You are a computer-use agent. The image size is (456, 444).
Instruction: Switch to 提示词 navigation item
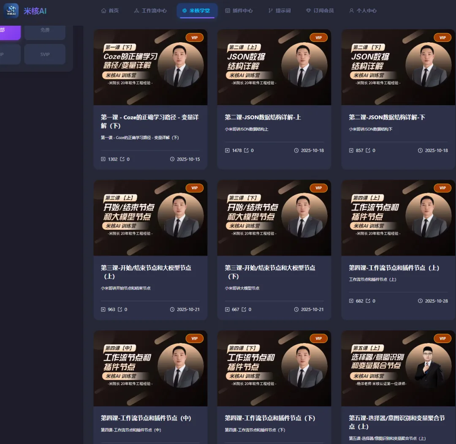[x=280, y=11]
